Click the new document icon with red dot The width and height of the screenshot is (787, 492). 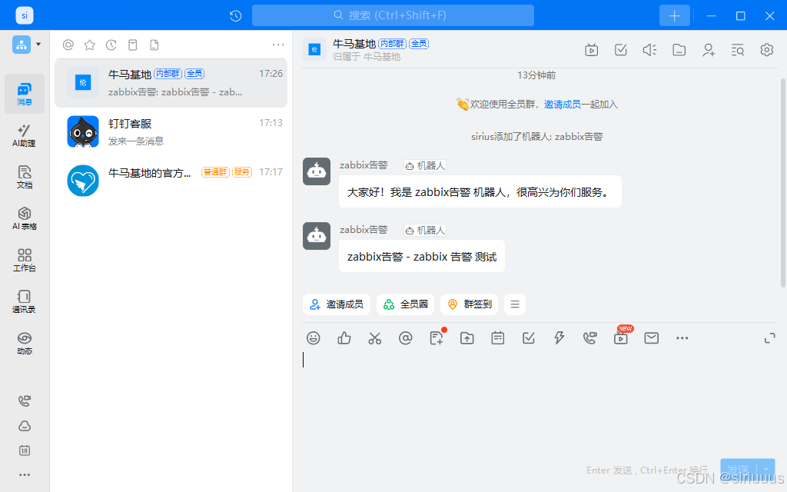click(437, 338)
